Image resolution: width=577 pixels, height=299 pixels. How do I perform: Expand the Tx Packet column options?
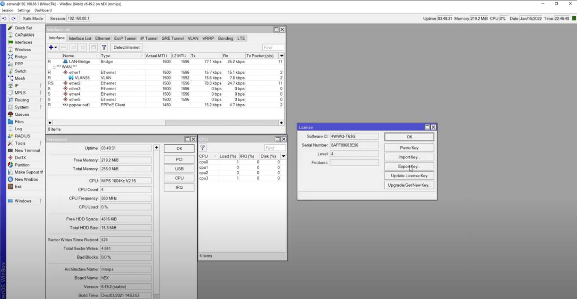[281, 55]
